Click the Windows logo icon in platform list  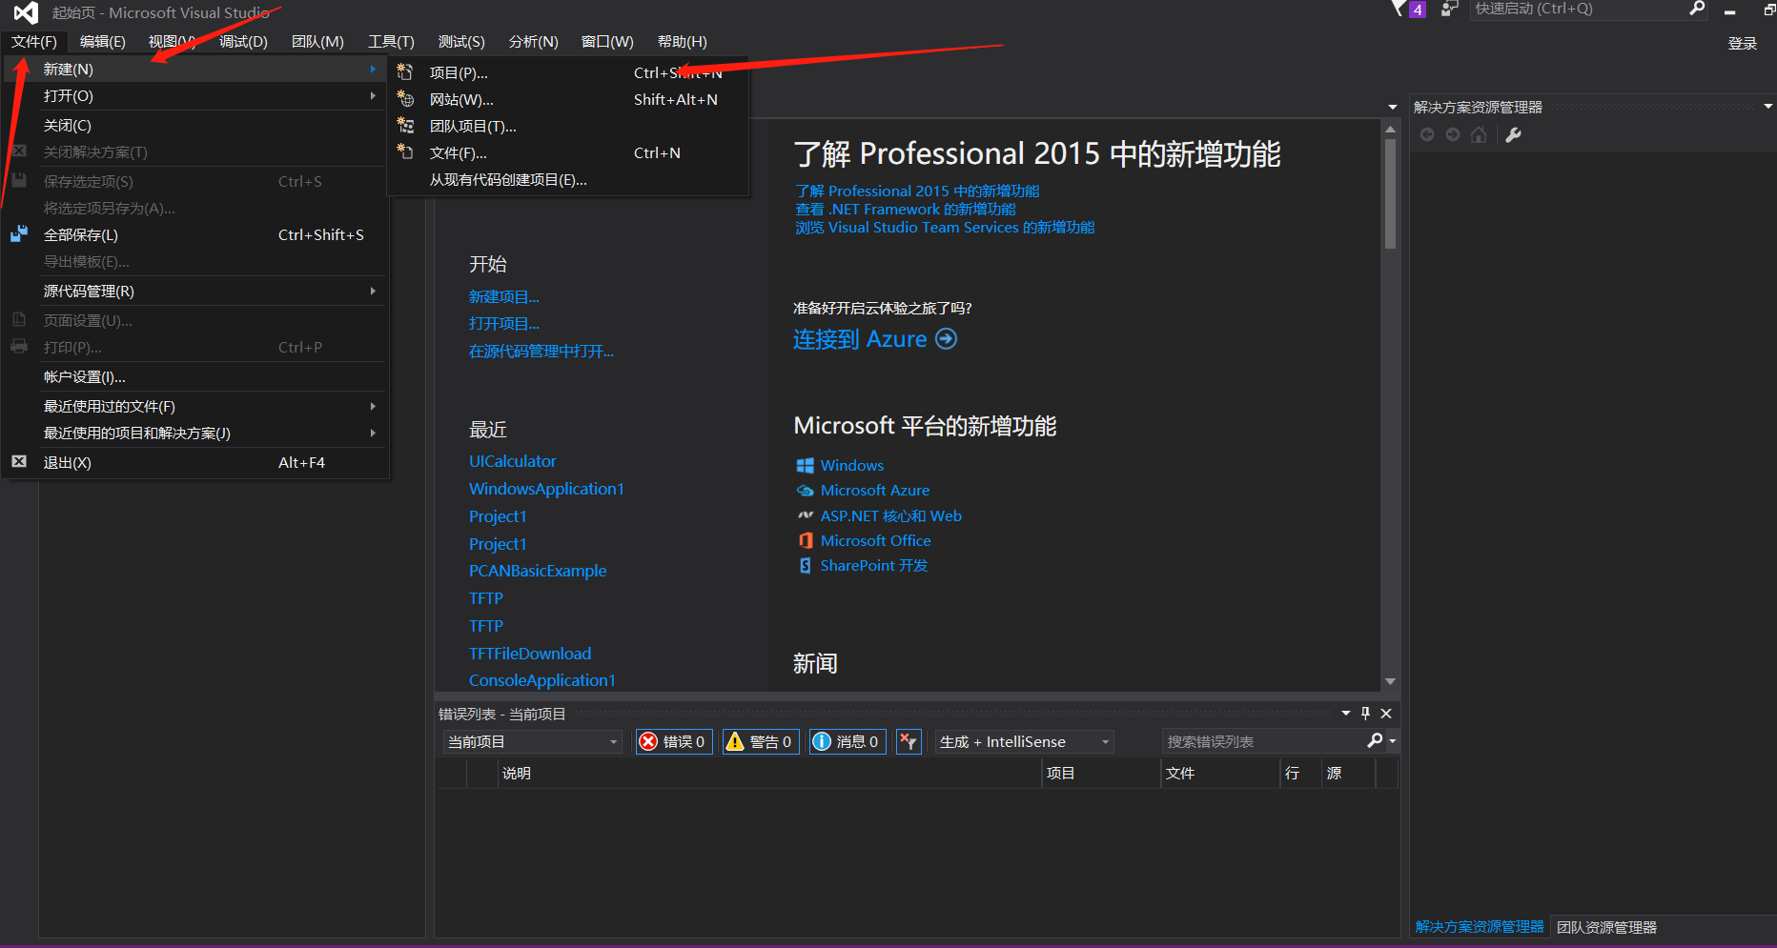coord(806,465)
